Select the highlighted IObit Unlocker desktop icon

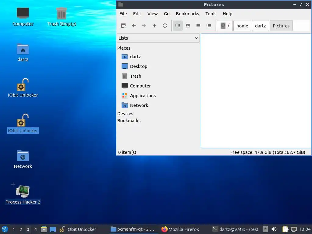23,123
